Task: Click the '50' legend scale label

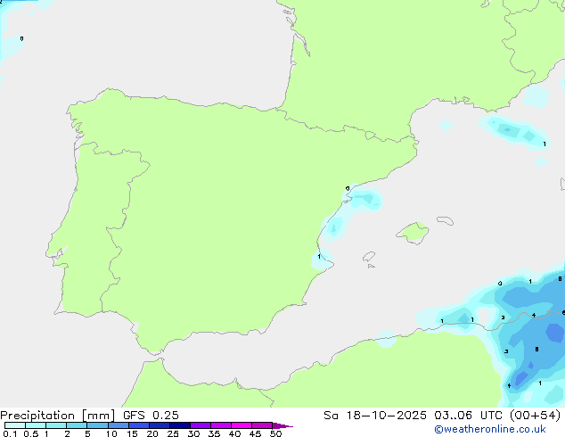Action: pyautogui.click(x=275, y=433)
